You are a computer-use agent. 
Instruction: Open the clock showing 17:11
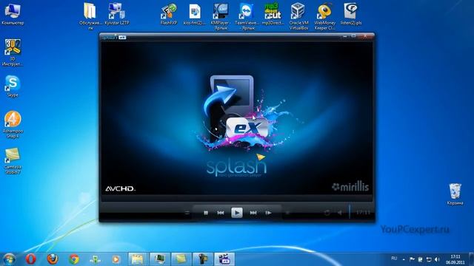click(455, 259)
